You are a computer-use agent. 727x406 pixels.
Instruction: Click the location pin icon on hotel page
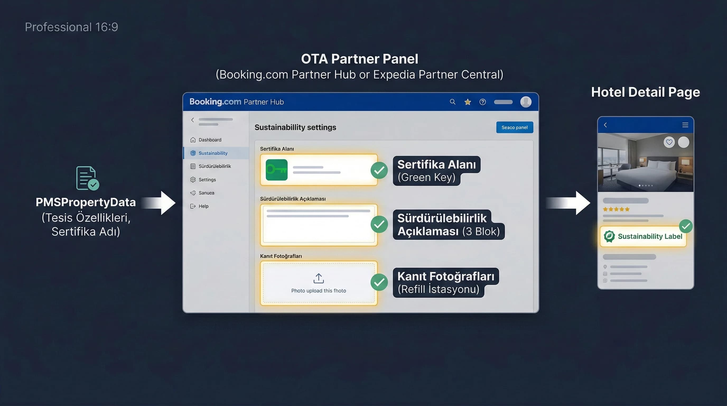(x=605, y=267)
